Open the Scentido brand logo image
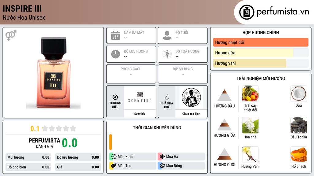 [x=140, y=97]
